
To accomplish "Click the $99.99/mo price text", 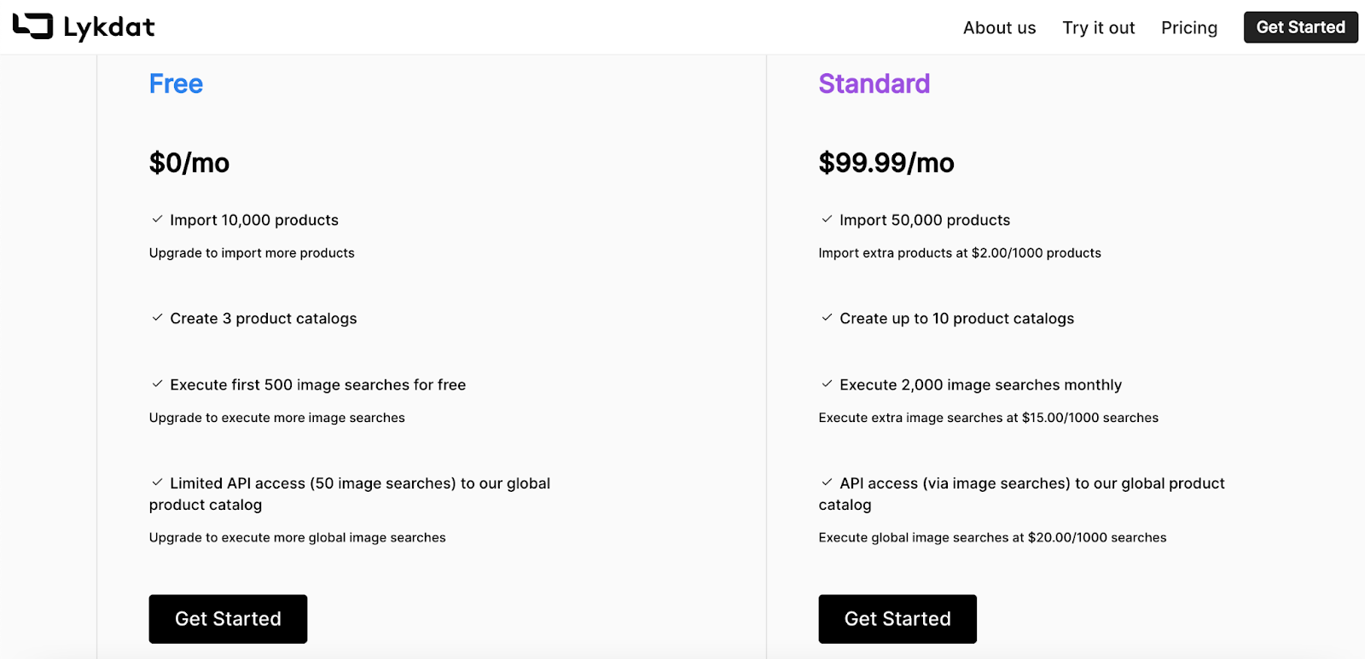I will [x=886, y=163].
